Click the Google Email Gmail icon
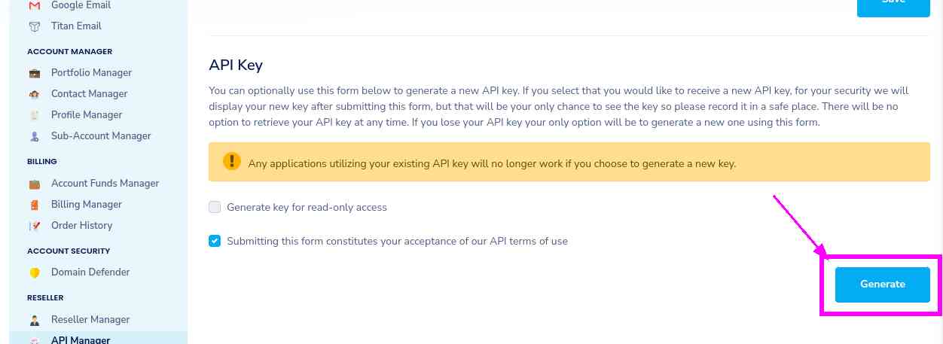This screenshot has height=344, width=943. [x=34, y=5]
